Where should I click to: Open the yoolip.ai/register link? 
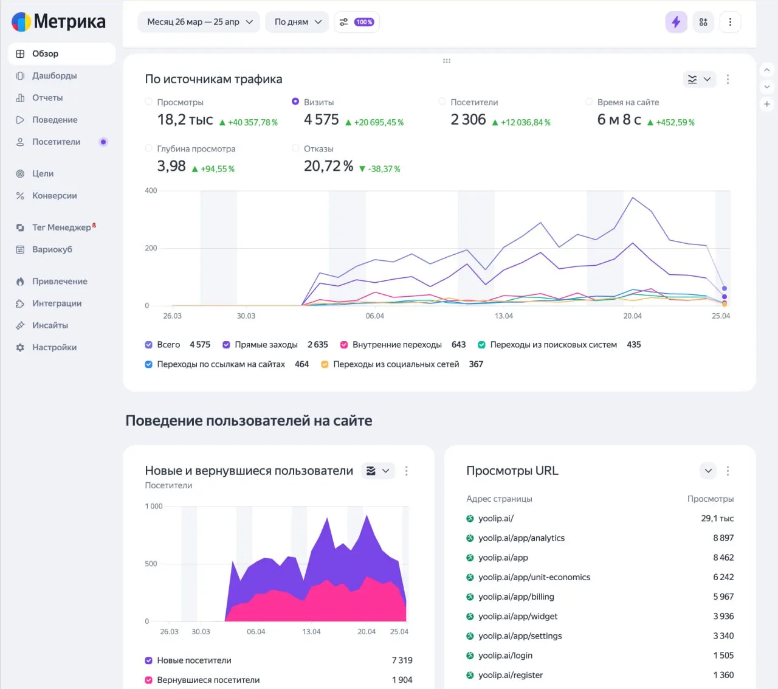click(511, 675)
